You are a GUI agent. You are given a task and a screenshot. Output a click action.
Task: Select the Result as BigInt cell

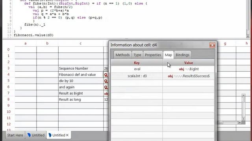(x=81, y=93)
